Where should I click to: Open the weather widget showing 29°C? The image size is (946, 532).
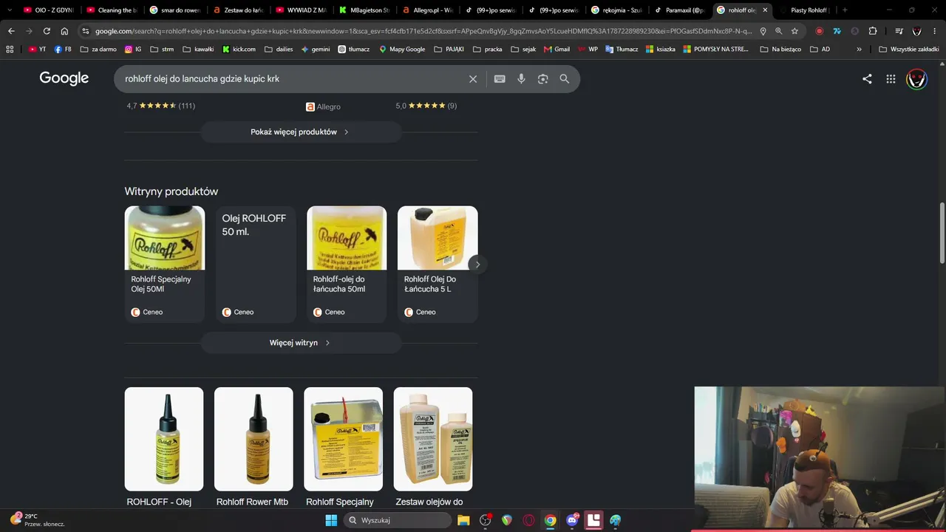click(x=38, y=520)
